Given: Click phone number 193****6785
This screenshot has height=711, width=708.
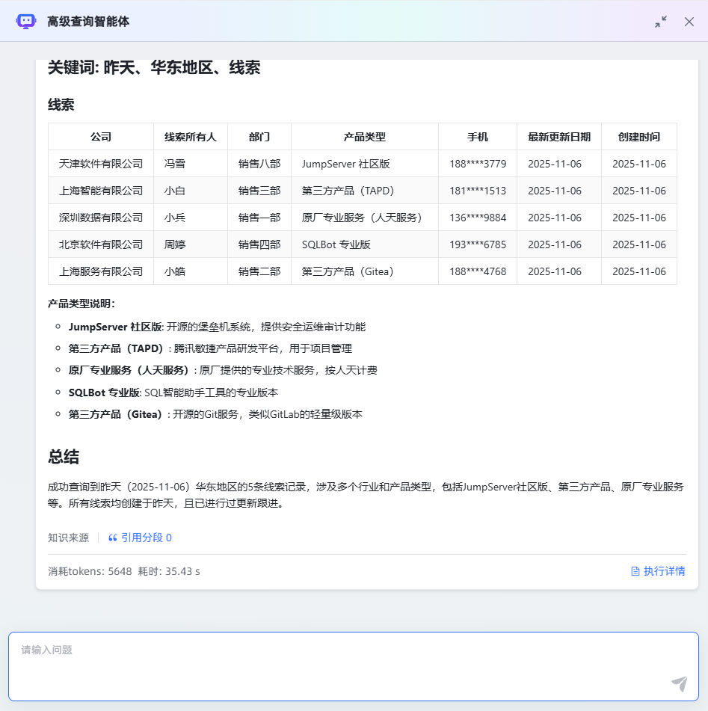Looking at the screenshot, I should click(478, 244).
